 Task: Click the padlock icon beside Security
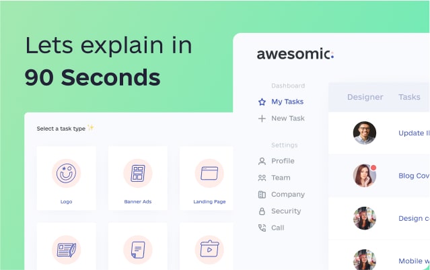coord(262,211)
